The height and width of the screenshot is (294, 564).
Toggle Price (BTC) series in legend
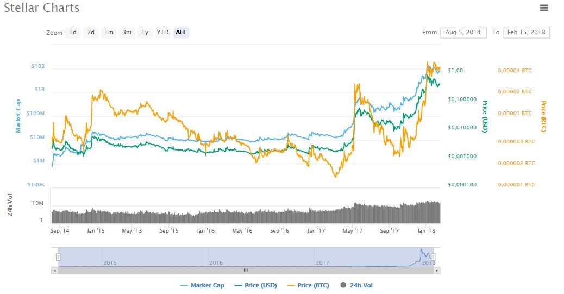[x=308, y=285]
